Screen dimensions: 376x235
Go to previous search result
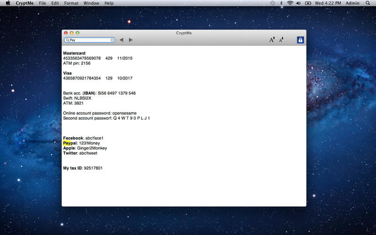[121, 40]
